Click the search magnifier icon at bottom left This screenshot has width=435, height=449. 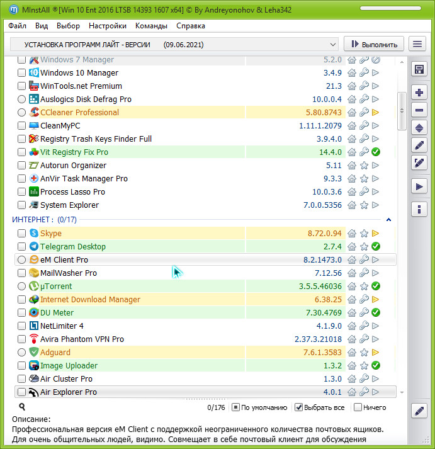(x=22, y=407)
